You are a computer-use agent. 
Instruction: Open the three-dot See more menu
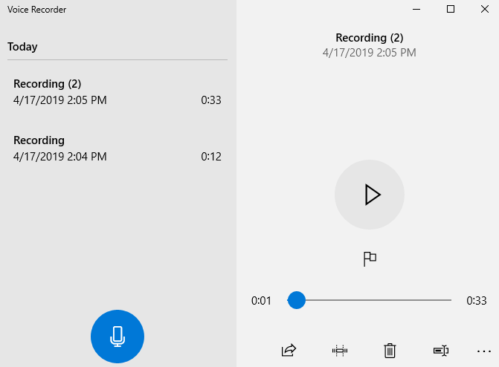click(483, 350)
